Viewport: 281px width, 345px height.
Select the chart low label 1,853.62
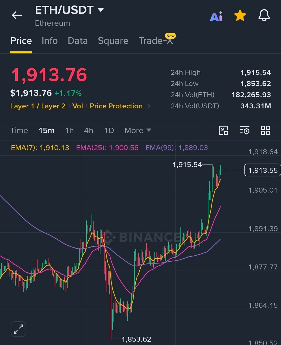click(x=136, y=339)
